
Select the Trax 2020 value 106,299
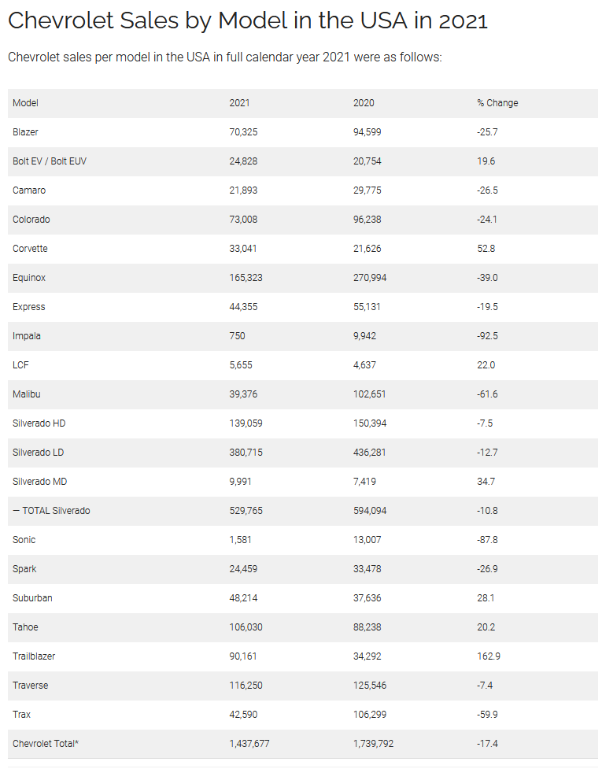coord(370,715)
